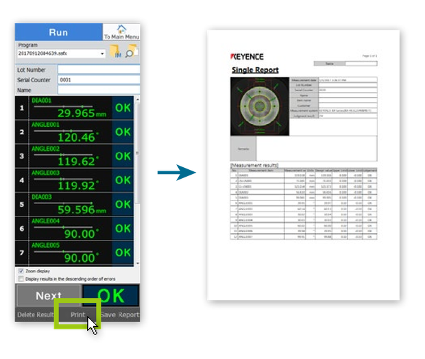Image resolution: width=425 pixels, height=359 pixels.
Task: Enable display results in descending order of errors
Action: pos(21,279)
